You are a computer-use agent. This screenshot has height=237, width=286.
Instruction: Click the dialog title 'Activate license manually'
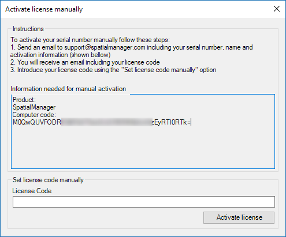coord(44,9)
